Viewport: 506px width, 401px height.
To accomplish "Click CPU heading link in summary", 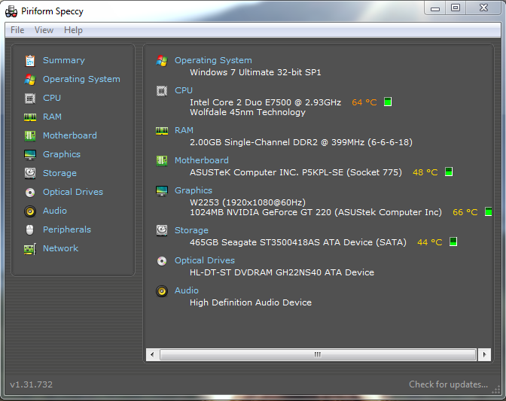I will (x=184, y=90).
